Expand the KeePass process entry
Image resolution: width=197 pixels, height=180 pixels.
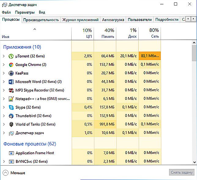(4, 73)
